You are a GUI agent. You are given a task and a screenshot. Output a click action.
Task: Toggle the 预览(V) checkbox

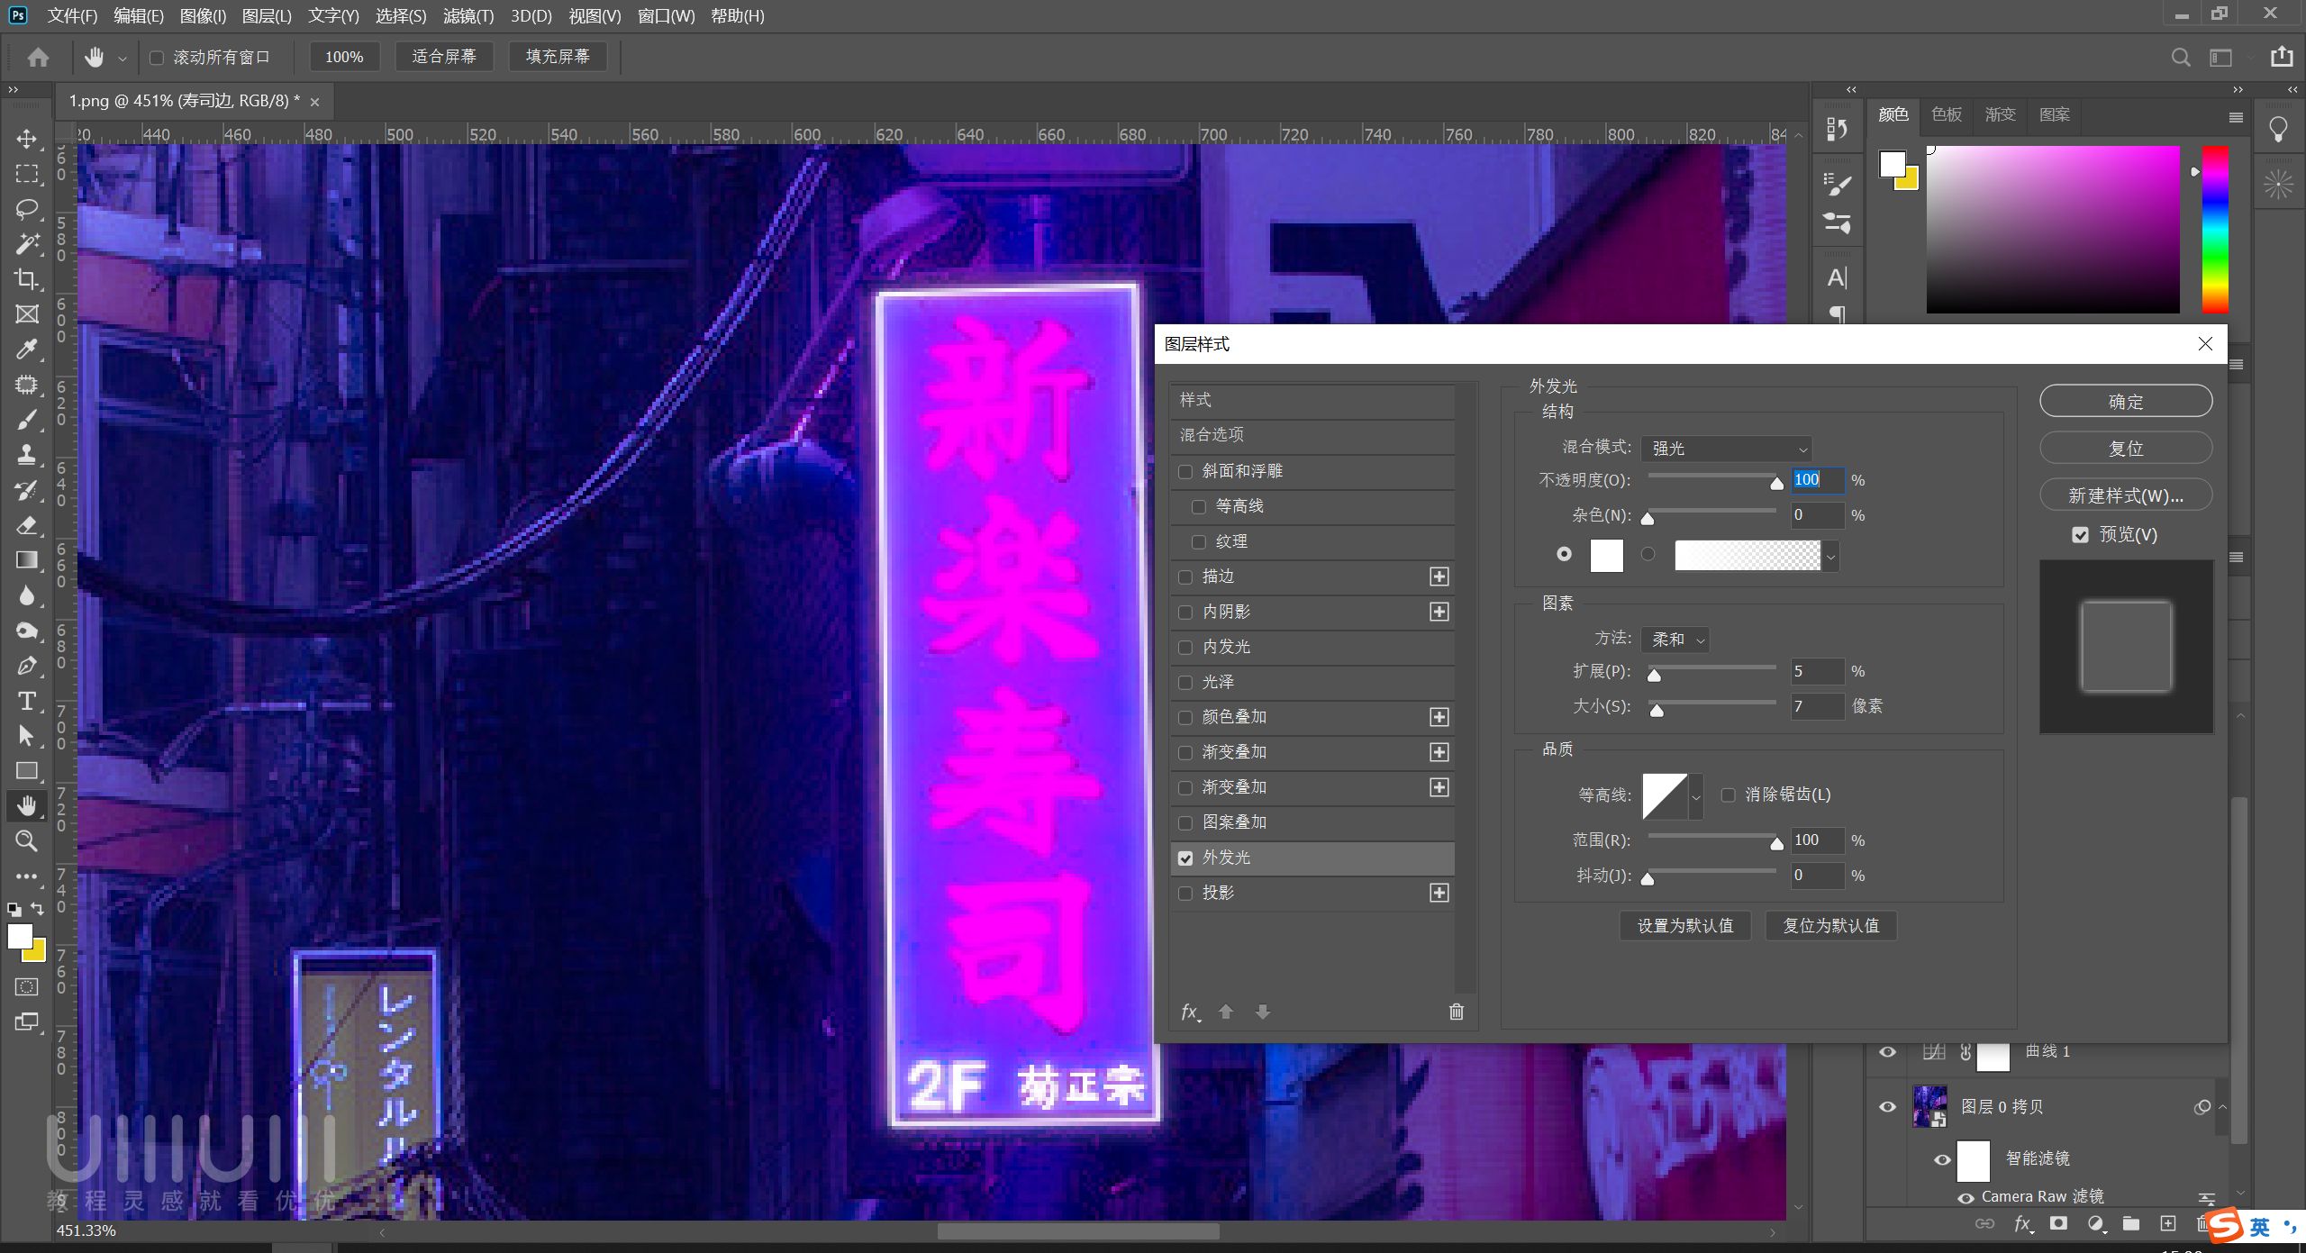(x=2080, y=535)
